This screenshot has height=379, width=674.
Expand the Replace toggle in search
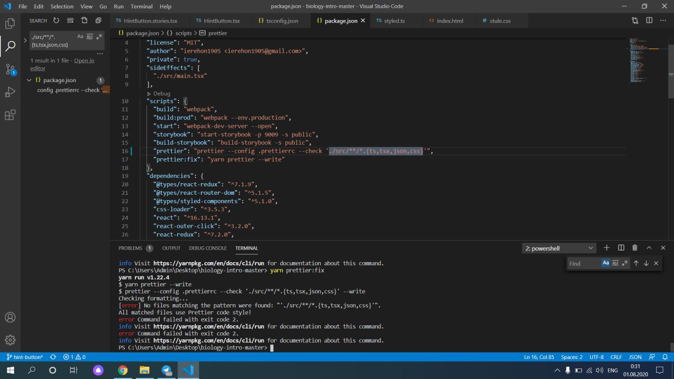(x=25, y=41)
